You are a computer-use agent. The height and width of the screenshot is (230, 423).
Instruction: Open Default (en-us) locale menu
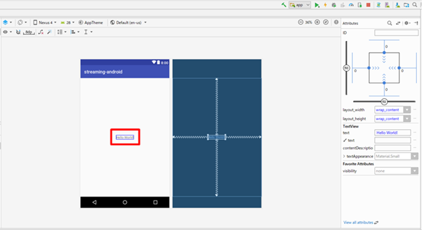click(129, 22)
